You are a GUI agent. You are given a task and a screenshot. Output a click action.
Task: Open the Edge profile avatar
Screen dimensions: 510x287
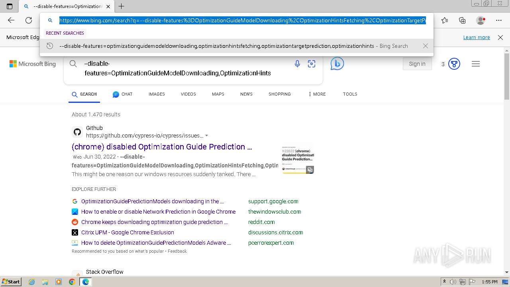pos(481,20)
